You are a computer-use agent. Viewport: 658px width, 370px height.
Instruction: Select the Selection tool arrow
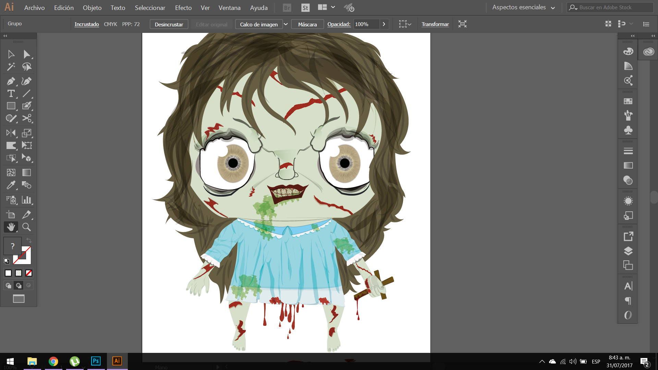(11, 54)
